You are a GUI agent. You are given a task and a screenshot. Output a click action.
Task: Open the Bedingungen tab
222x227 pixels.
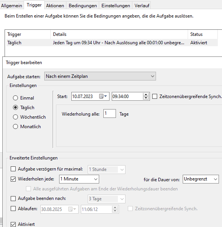pyautogui.click(x=83, y=6)
